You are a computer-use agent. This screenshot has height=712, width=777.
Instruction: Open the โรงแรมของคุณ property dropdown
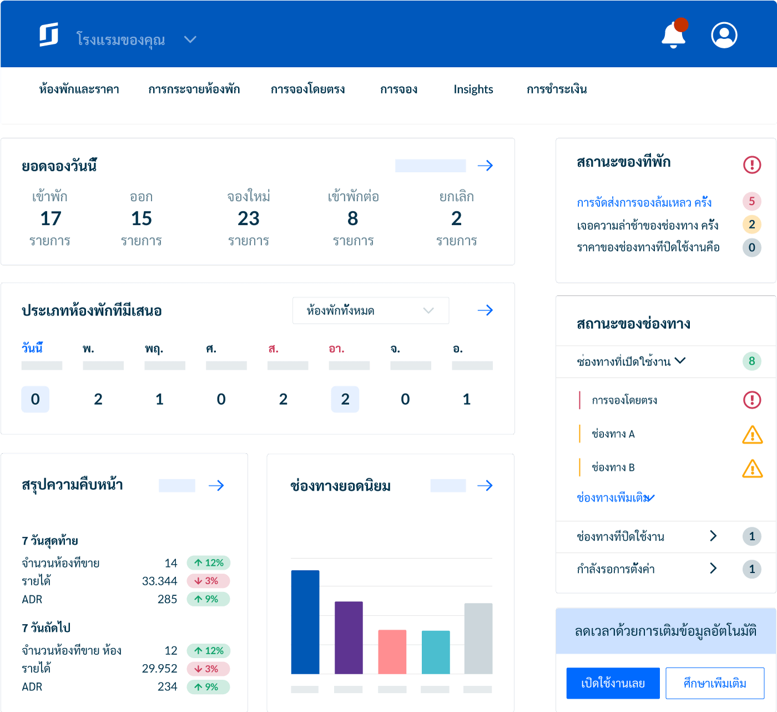tap(190, 39)
